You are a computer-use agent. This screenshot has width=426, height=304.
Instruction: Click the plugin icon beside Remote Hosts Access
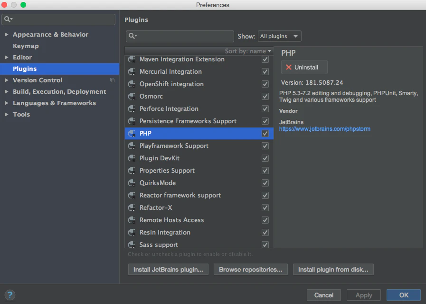click(132, 220)
